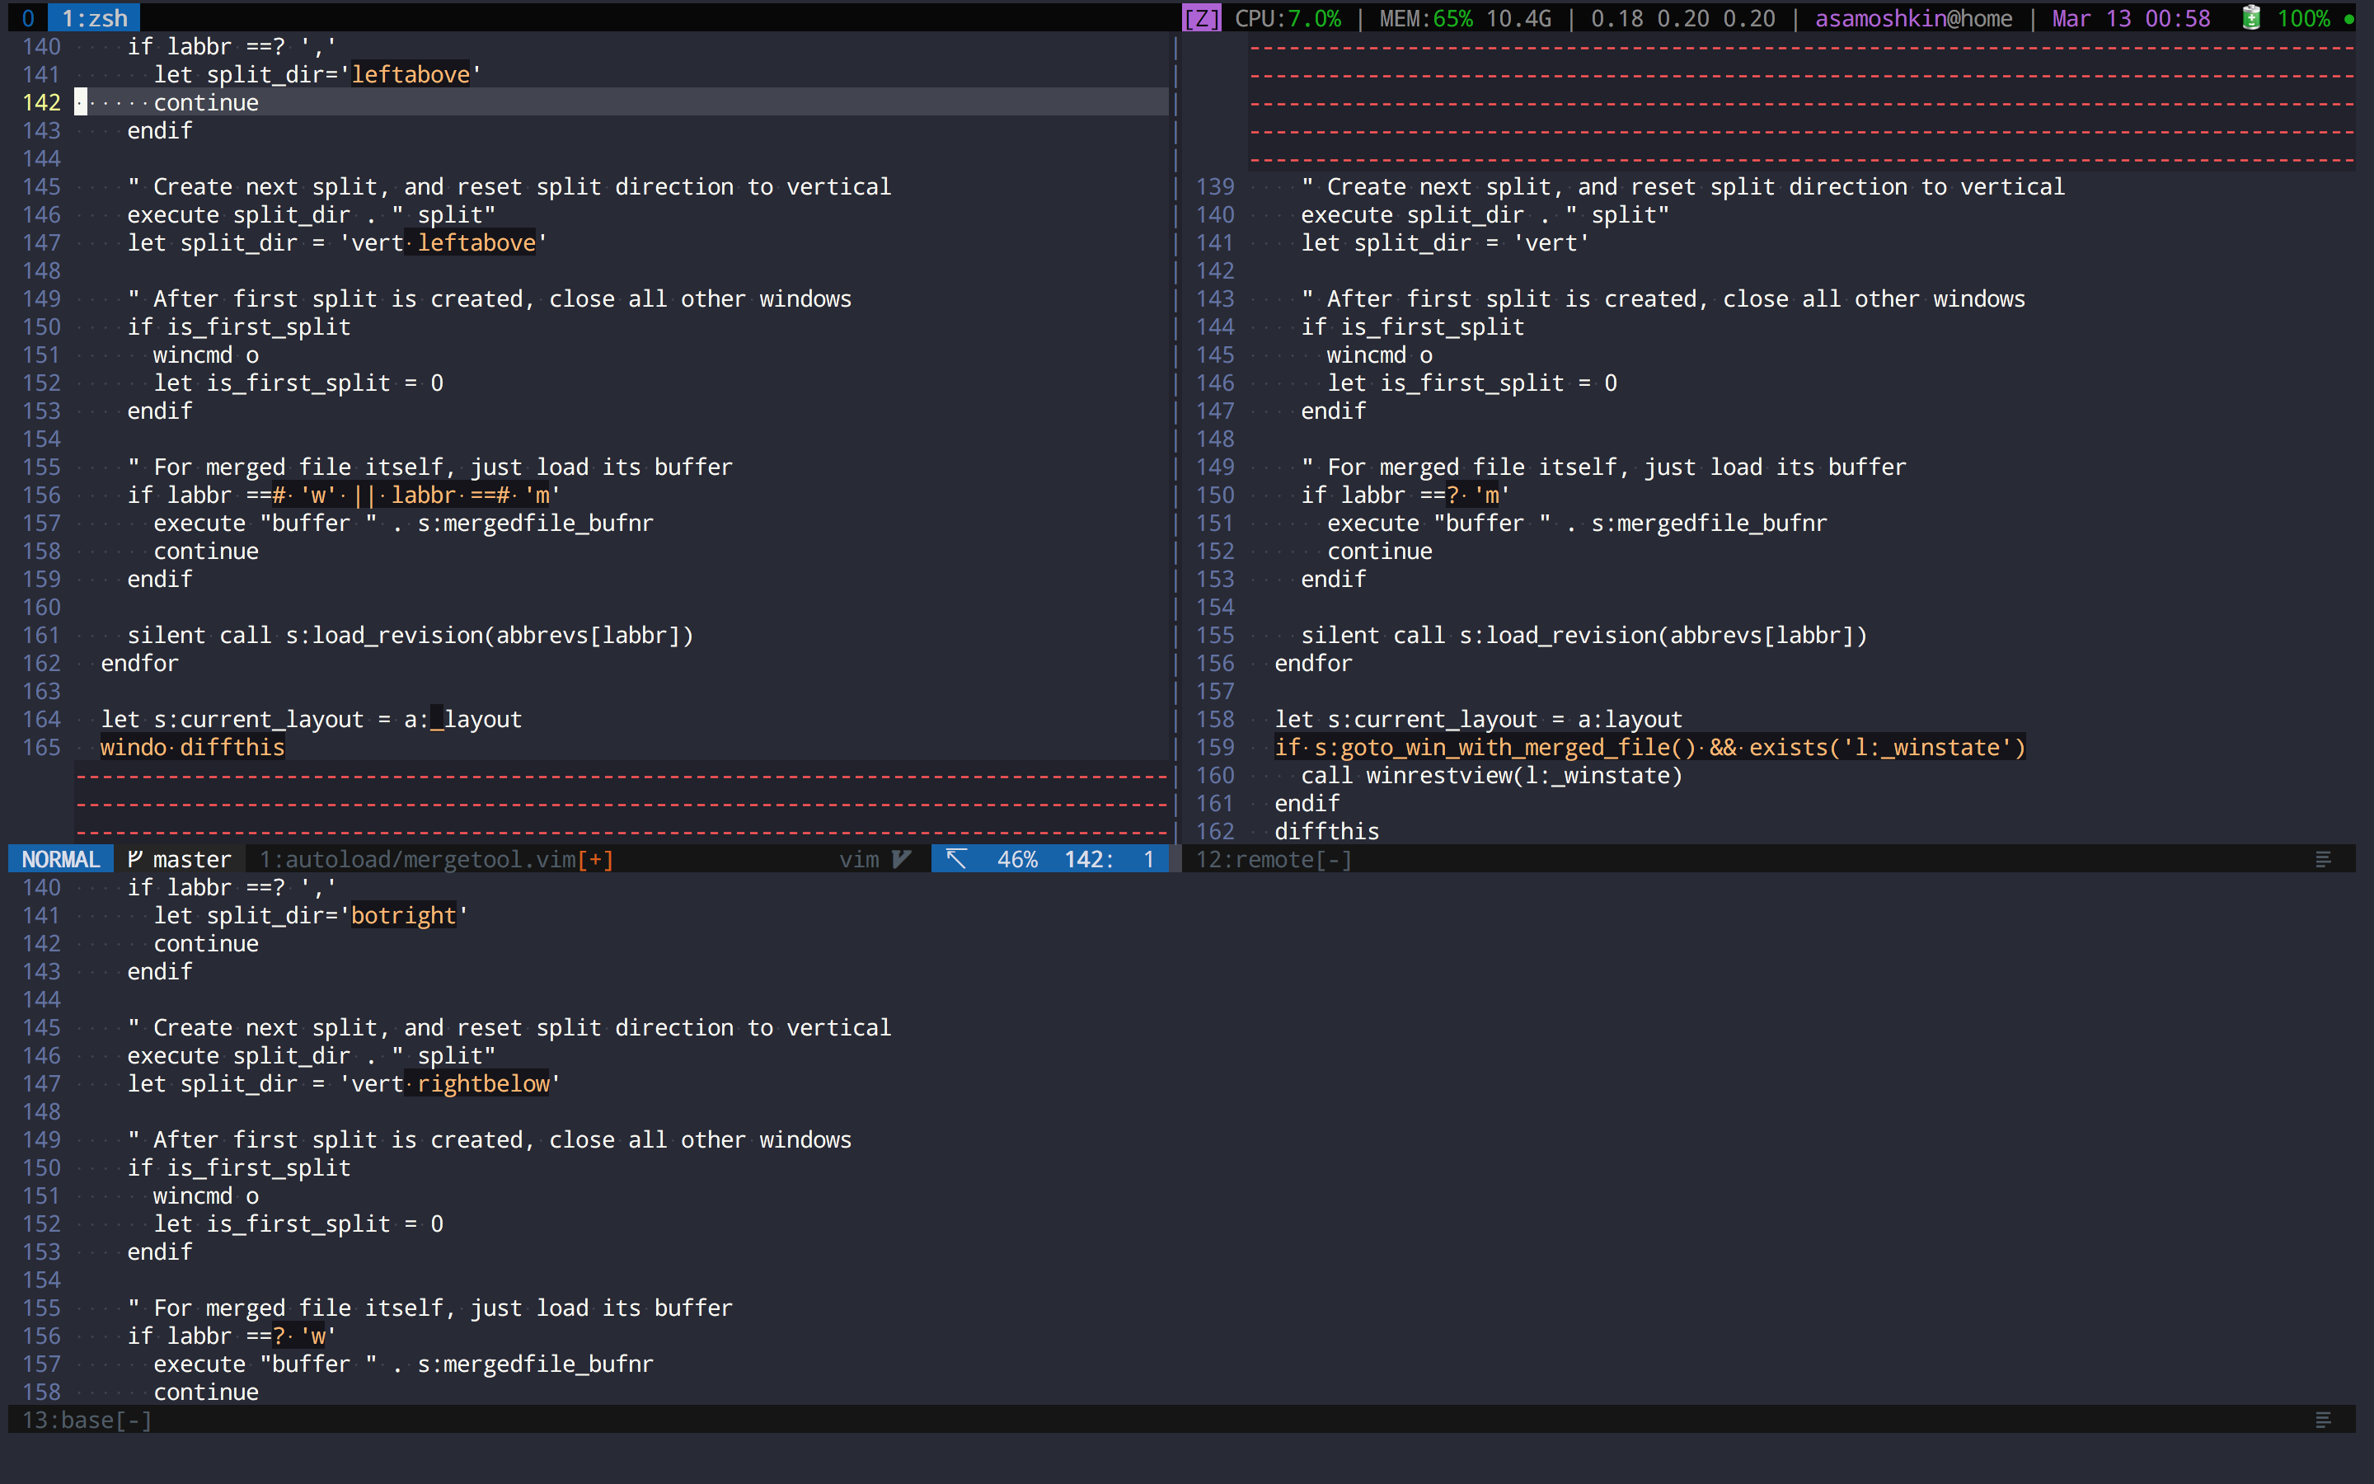This screenshot has width=2374, height=1484.
Task: Click the green status dot after 100%
Action: pos(2349,19)
